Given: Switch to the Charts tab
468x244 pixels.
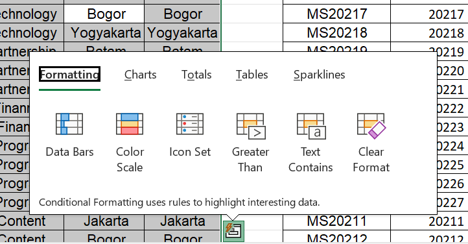Looking at the screenshot, I should (140, 75).
